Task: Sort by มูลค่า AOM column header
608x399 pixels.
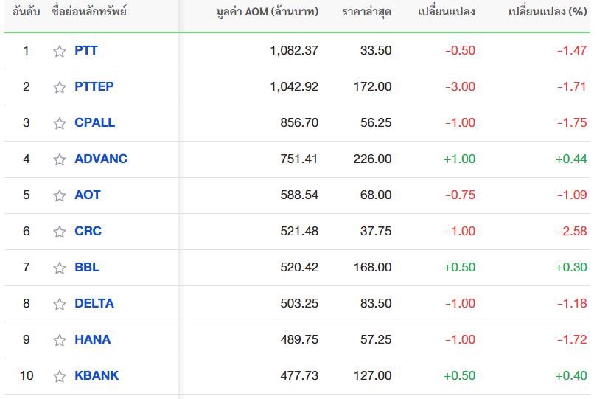Action: (x=268, y=12)
